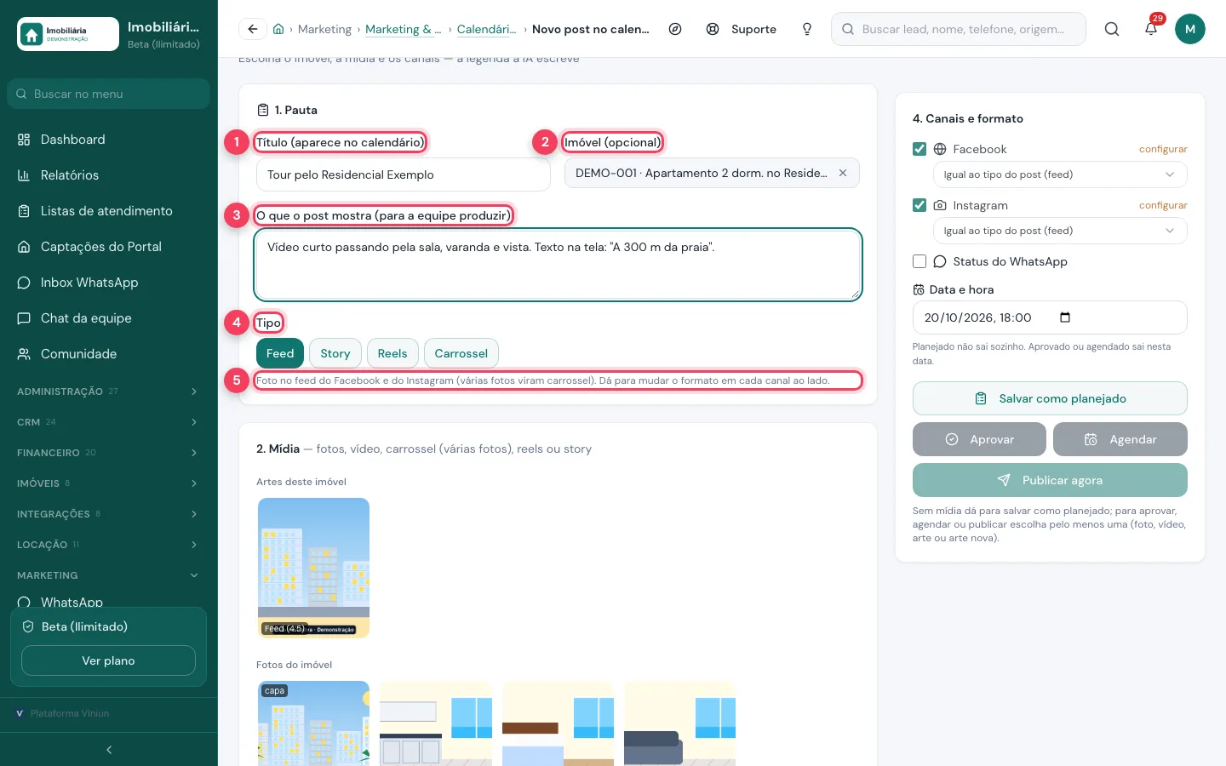1226x766 pixels.
Task: Open Chat da equipe
Action: click(x=109, y=318)
